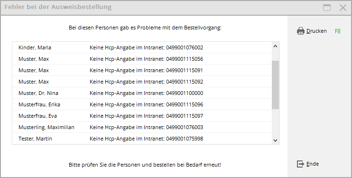
Task: Click the Drucken button label
Action: click(x=316, y=31)
